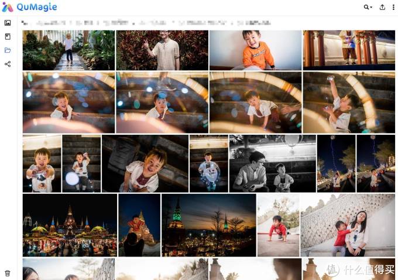The width and height of the screenshot is (398, 280).
Task: Open photo of child walking on garden path
Action: coord(68,50)
